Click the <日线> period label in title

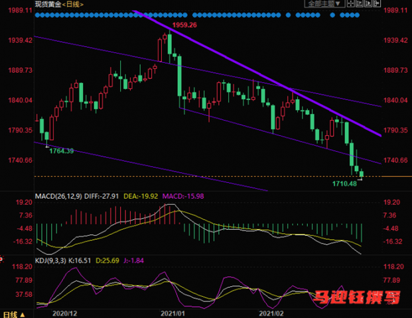tap(73, 4)
